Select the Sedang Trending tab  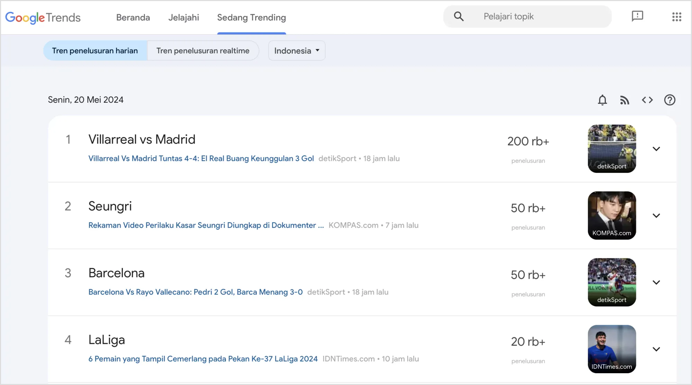[252, 17]
